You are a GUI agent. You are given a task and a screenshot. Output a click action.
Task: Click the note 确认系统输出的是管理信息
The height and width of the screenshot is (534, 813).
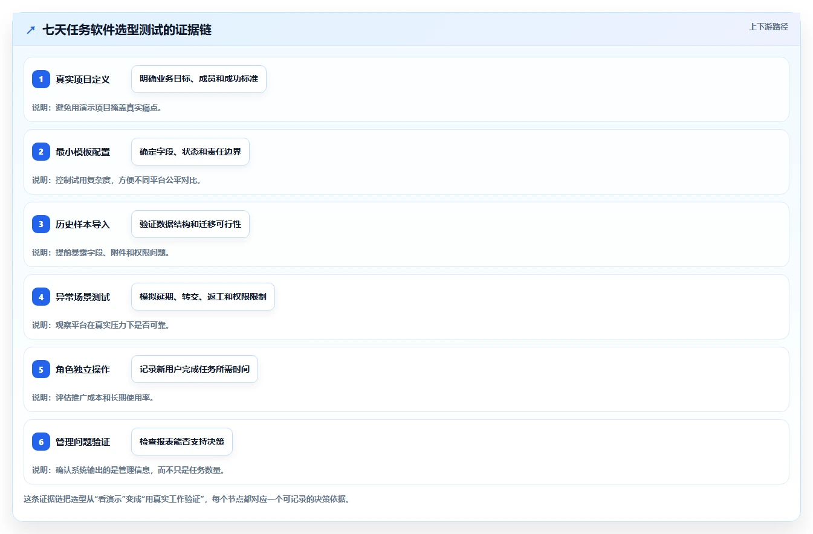coord(129,470)
